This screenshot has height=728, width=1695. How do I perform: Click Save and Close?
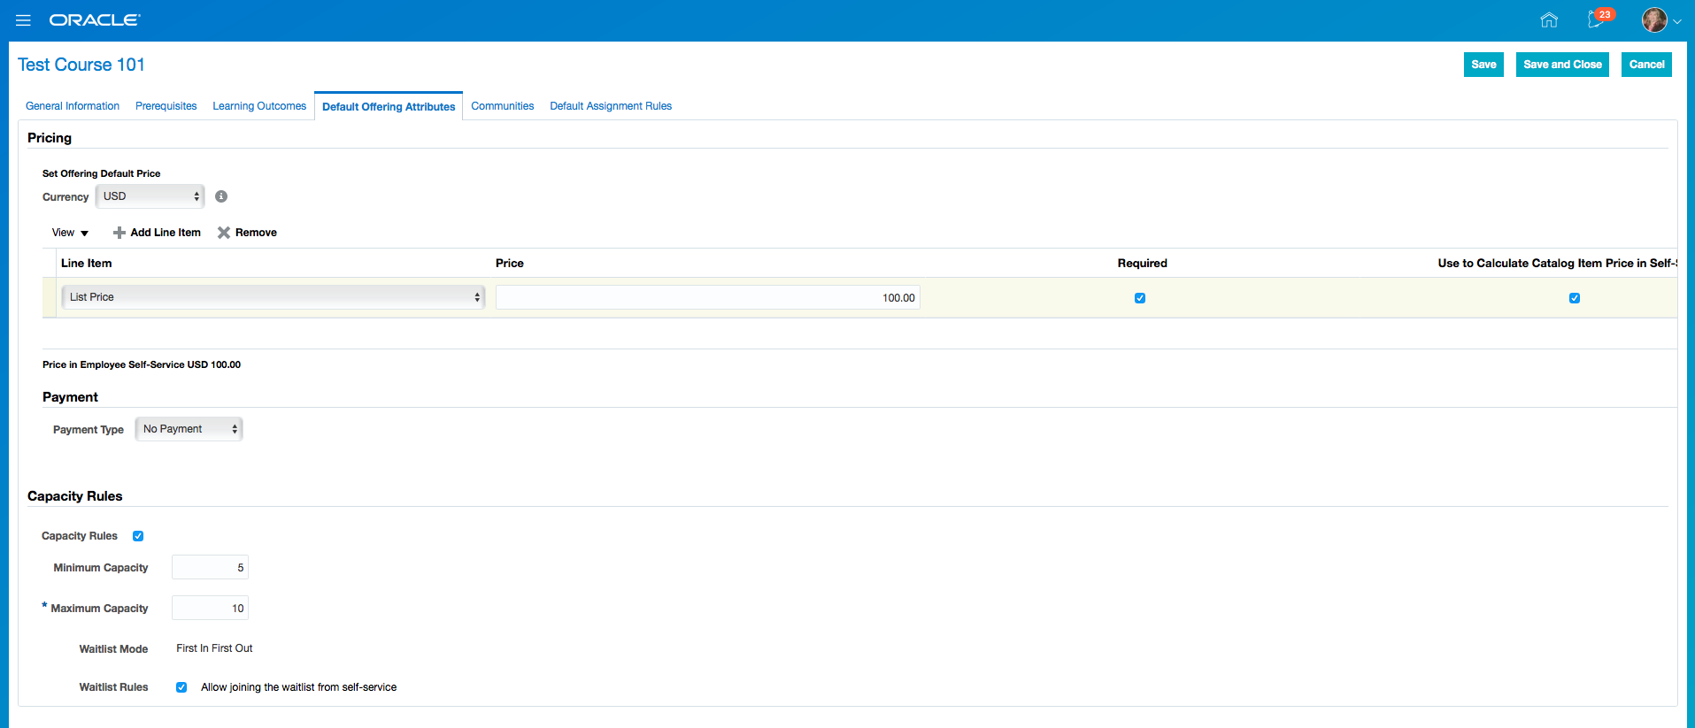[x=1562, y=65]
